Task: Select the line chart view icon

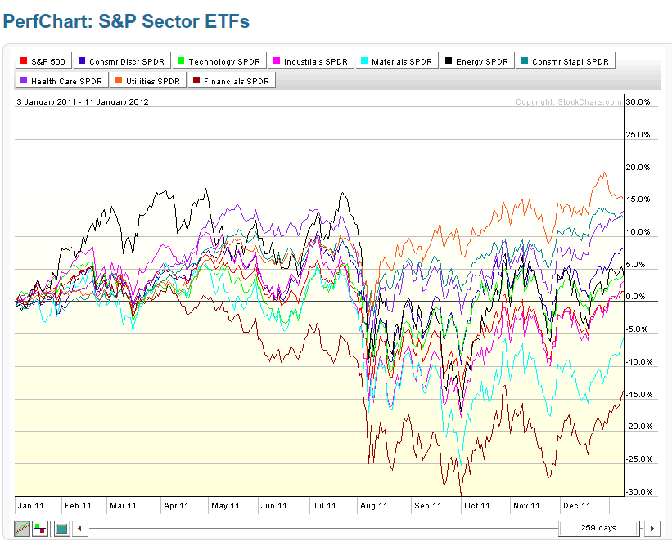Action: (23, 528)
